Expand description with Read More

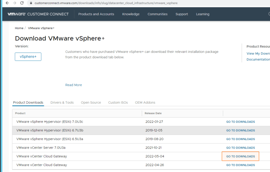click(73, 85)
